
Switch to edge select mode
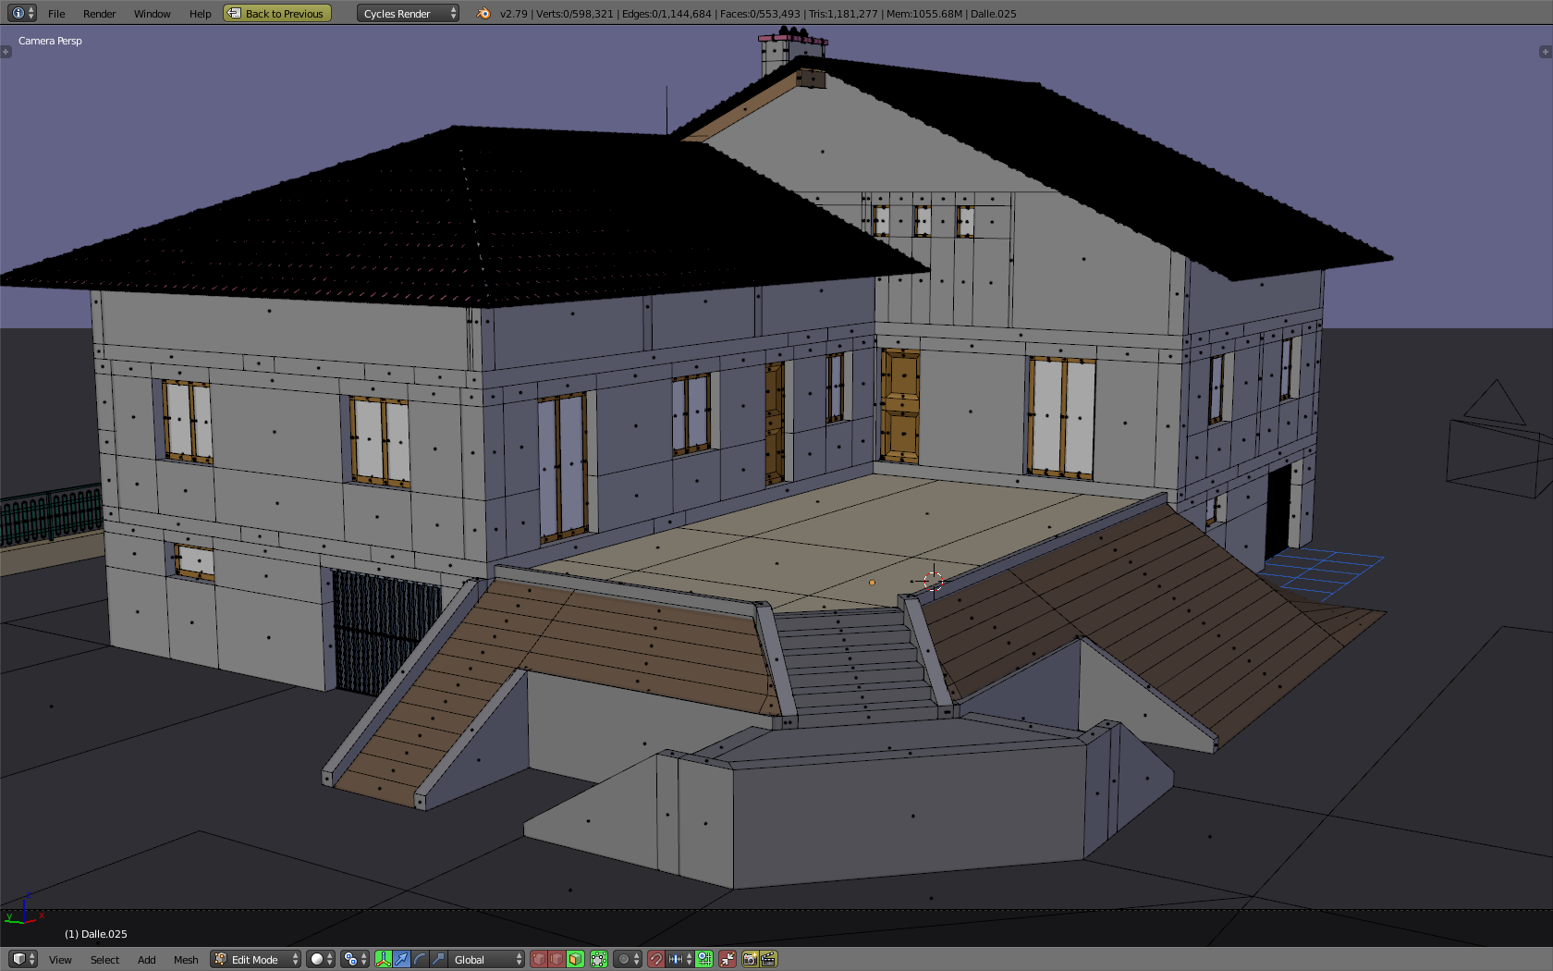[x=556, y=959]
